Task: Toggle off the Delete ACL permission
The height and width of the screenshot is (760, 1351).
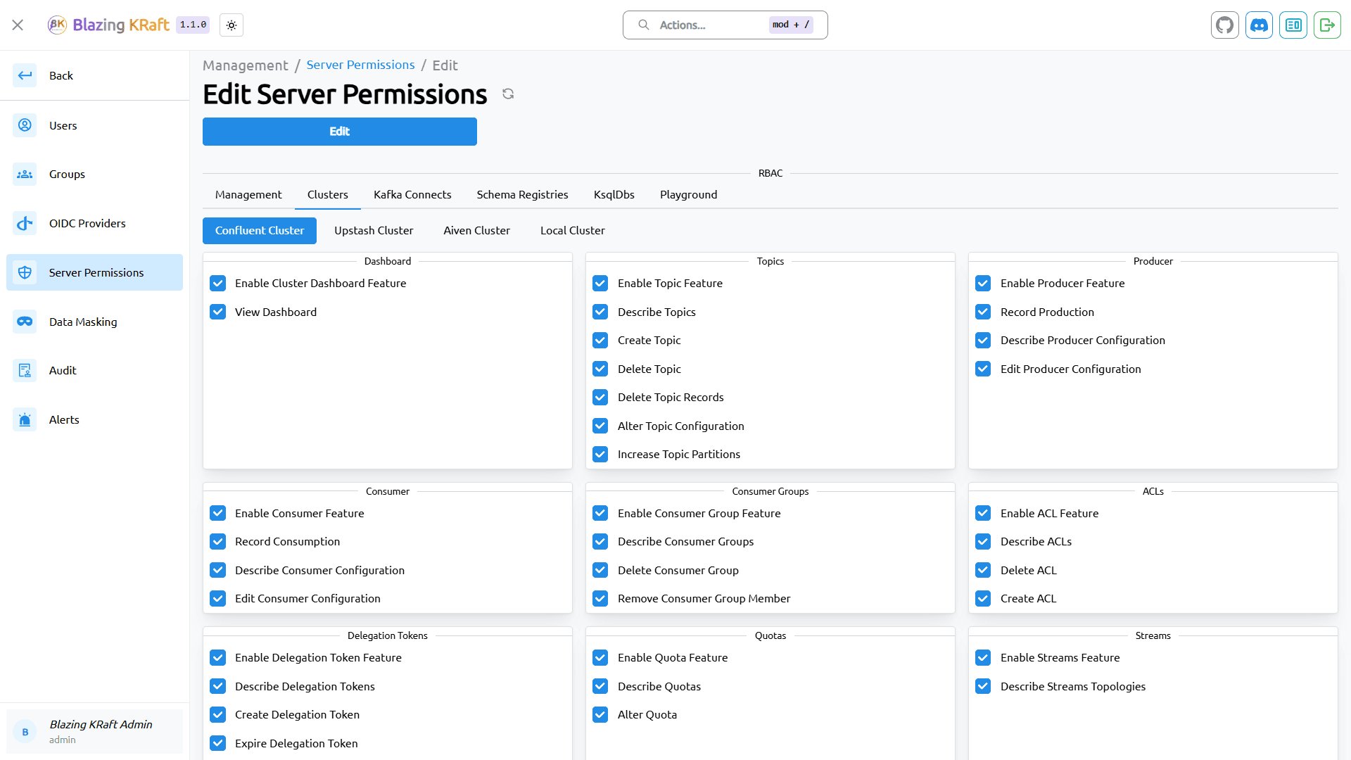Action: [984, 570]
